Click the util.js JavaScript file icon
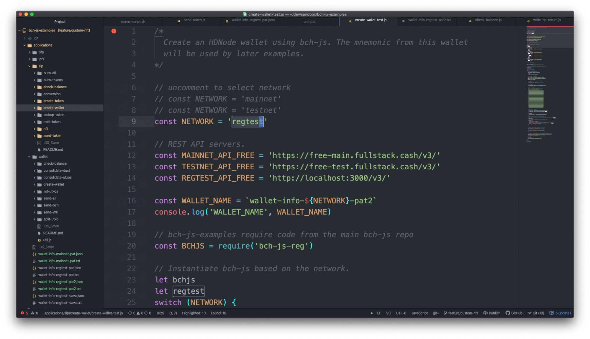The width and height of the screenshot is (590, 339). click(x=39, y=240)
